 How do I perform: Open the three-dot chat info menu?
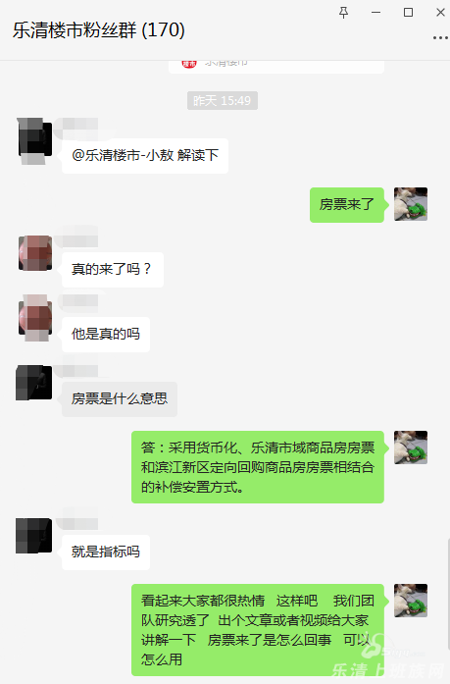click(440, 38)
